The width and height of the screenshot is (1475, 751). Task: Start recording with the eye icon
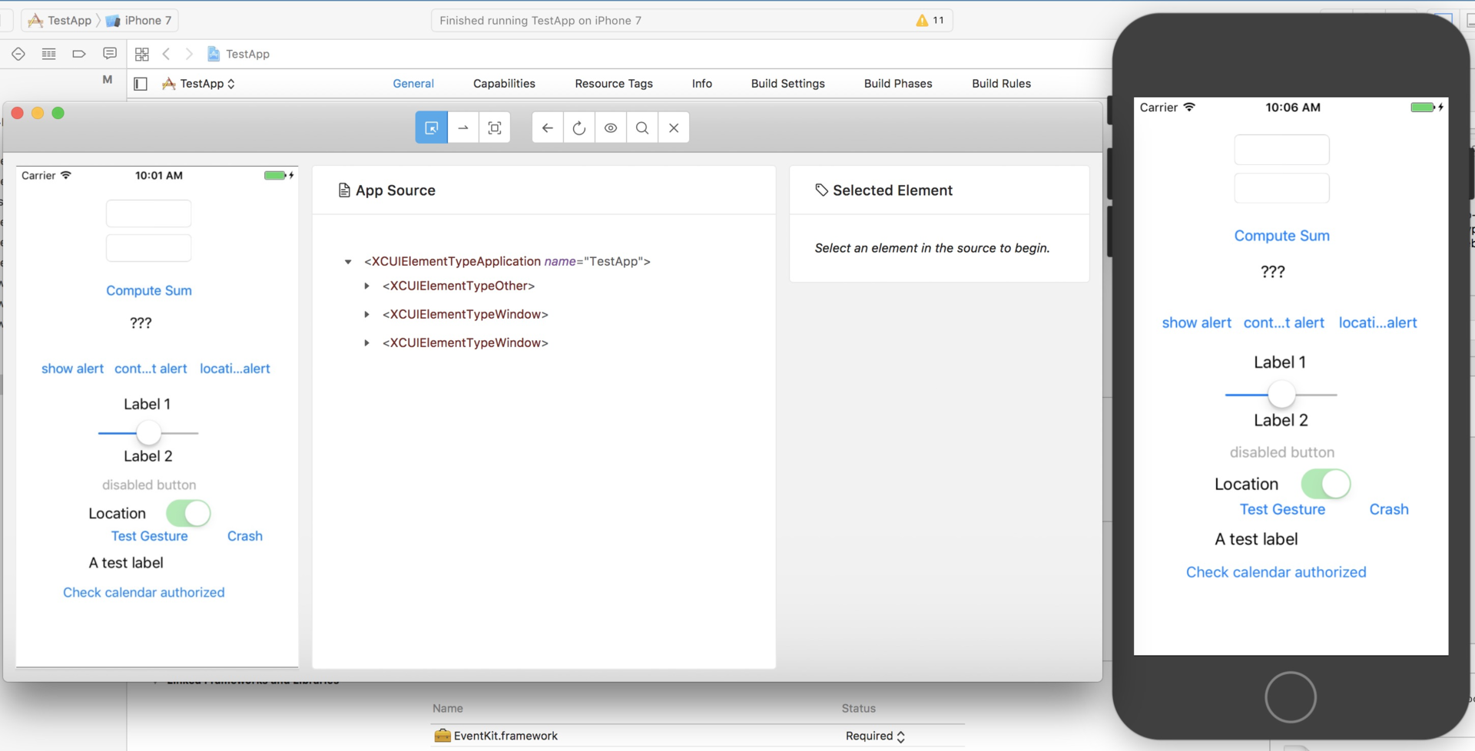[x=611, y=127]
